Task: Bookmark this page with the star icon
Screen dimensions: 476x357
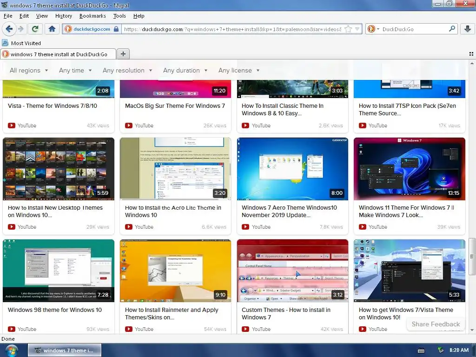Action: 348,29
